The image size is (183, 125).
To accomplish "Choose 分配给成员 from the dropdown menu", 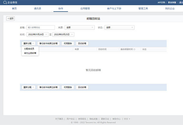I will coord(29,49).
